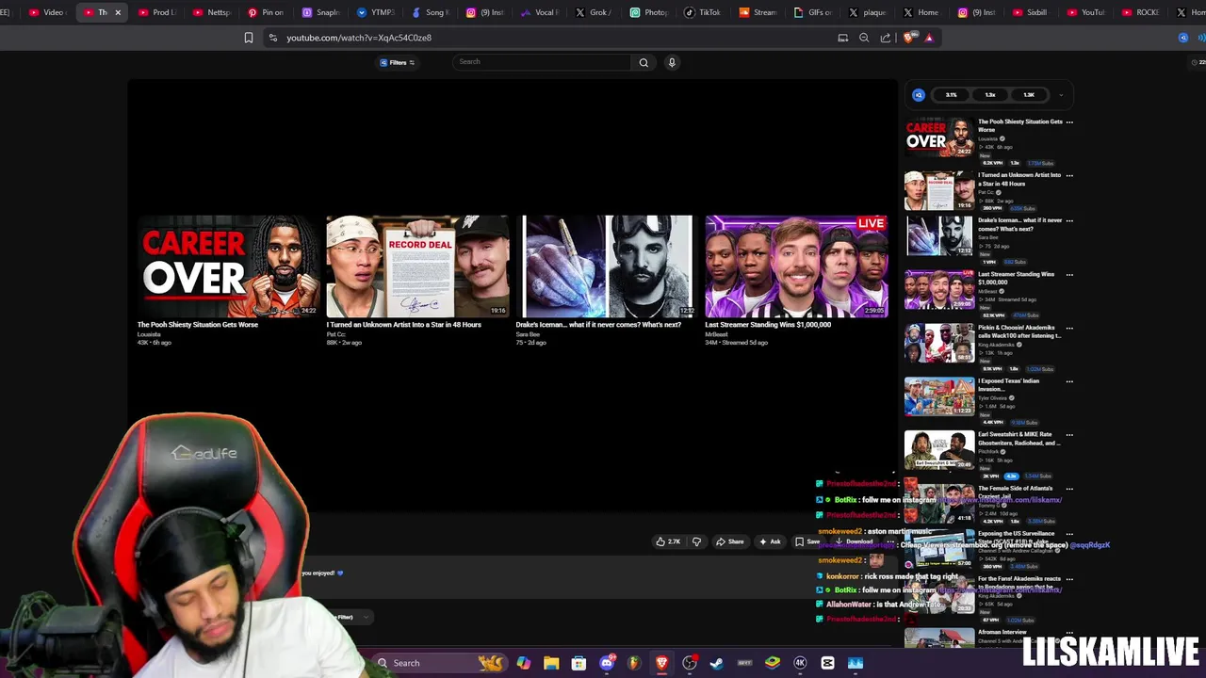Screen dimensions: 1206x678
Task: Close the active YouTube tab
Action: coord(118,12)
